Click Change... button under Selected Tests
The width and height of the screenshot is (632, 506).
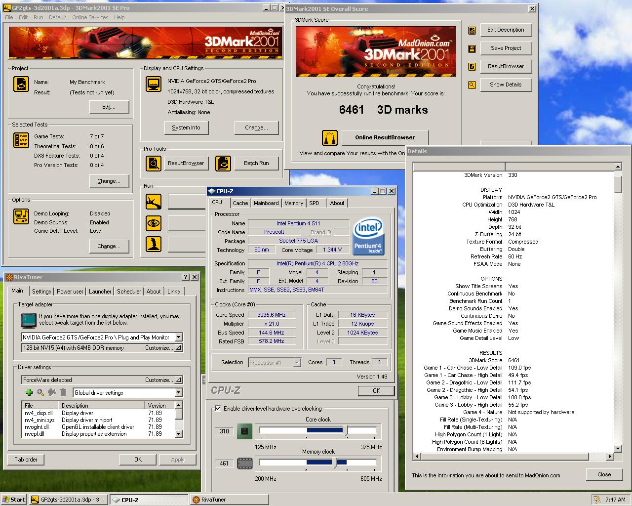(109, 181)
